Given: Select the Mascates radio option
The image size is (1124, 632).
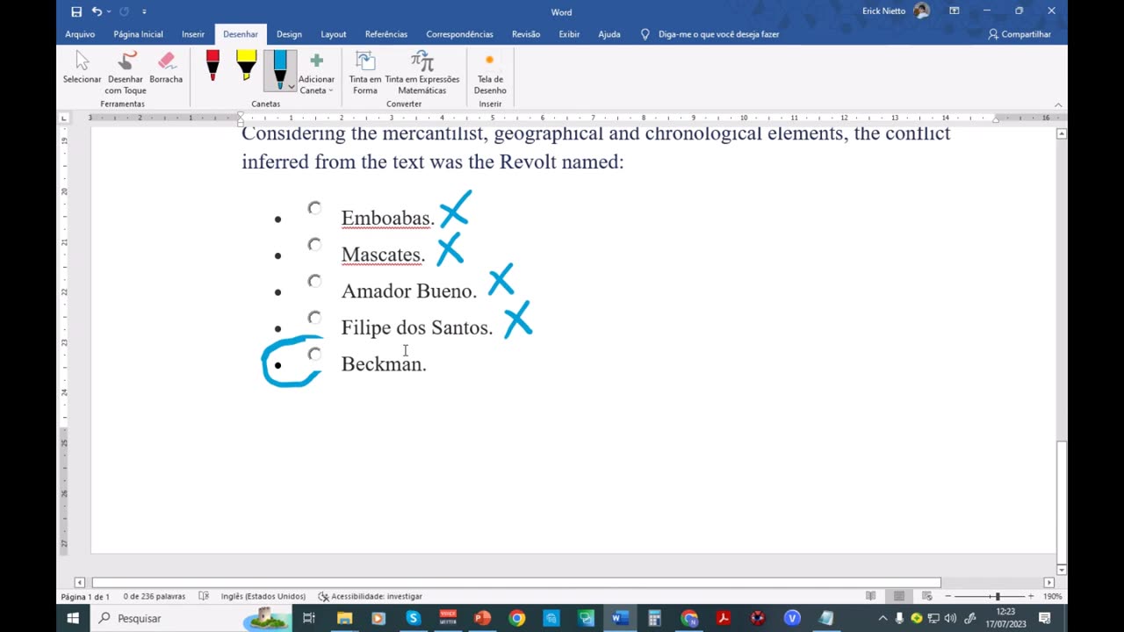Looking at the screenshot, I should 314,245.
